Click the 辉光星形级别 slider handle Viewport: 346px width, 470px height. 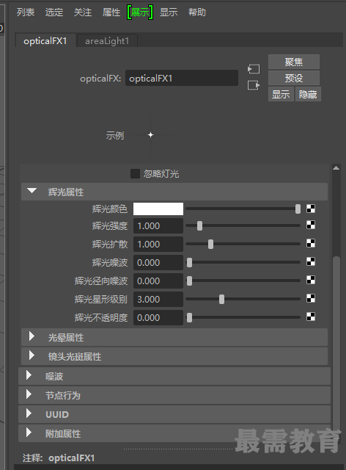click(221, 299)
